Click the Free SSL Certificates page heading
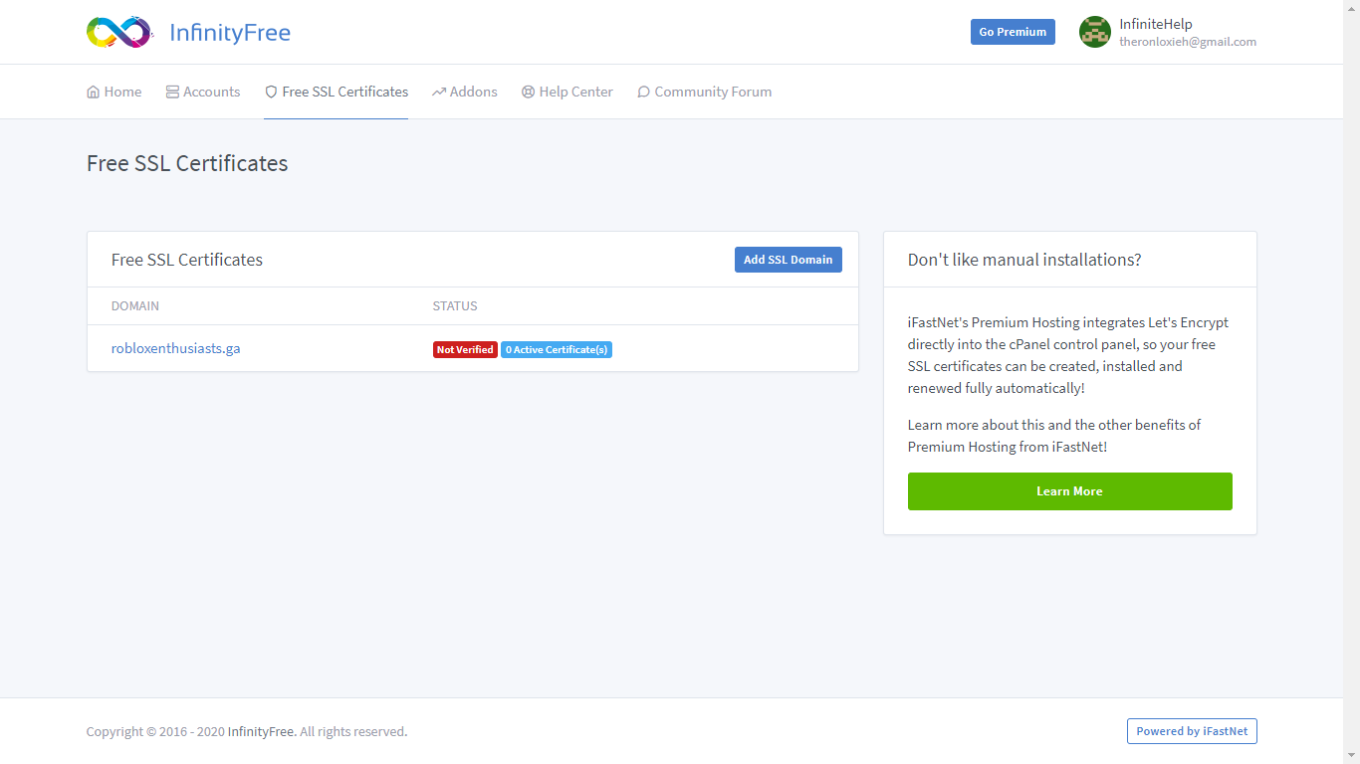Viewport: 1360px width, 764px height. 187,163
